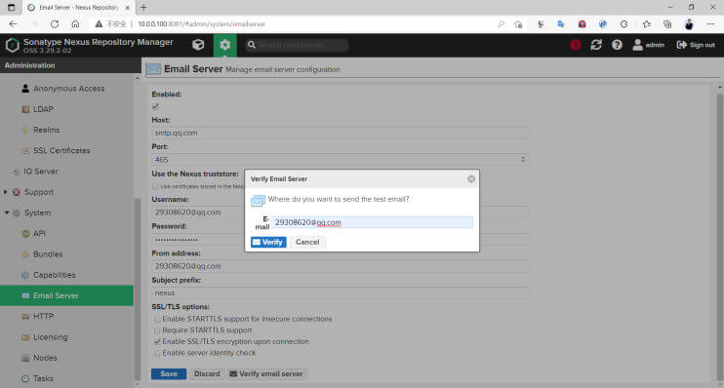This screenshot has height=388, width=724.
Task: Click Sign out
Action: 696,45
